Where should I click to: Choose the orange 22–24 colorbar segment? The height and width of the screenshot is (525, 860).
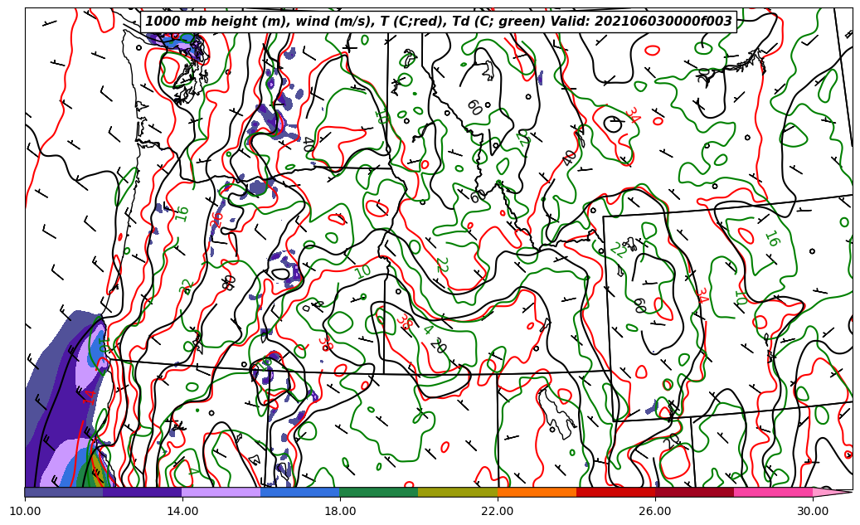click(536, 493)
